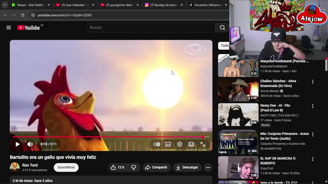Click the Discos Musart channel name
Viewport: 328px width, 184px height.
pos(270,91)
